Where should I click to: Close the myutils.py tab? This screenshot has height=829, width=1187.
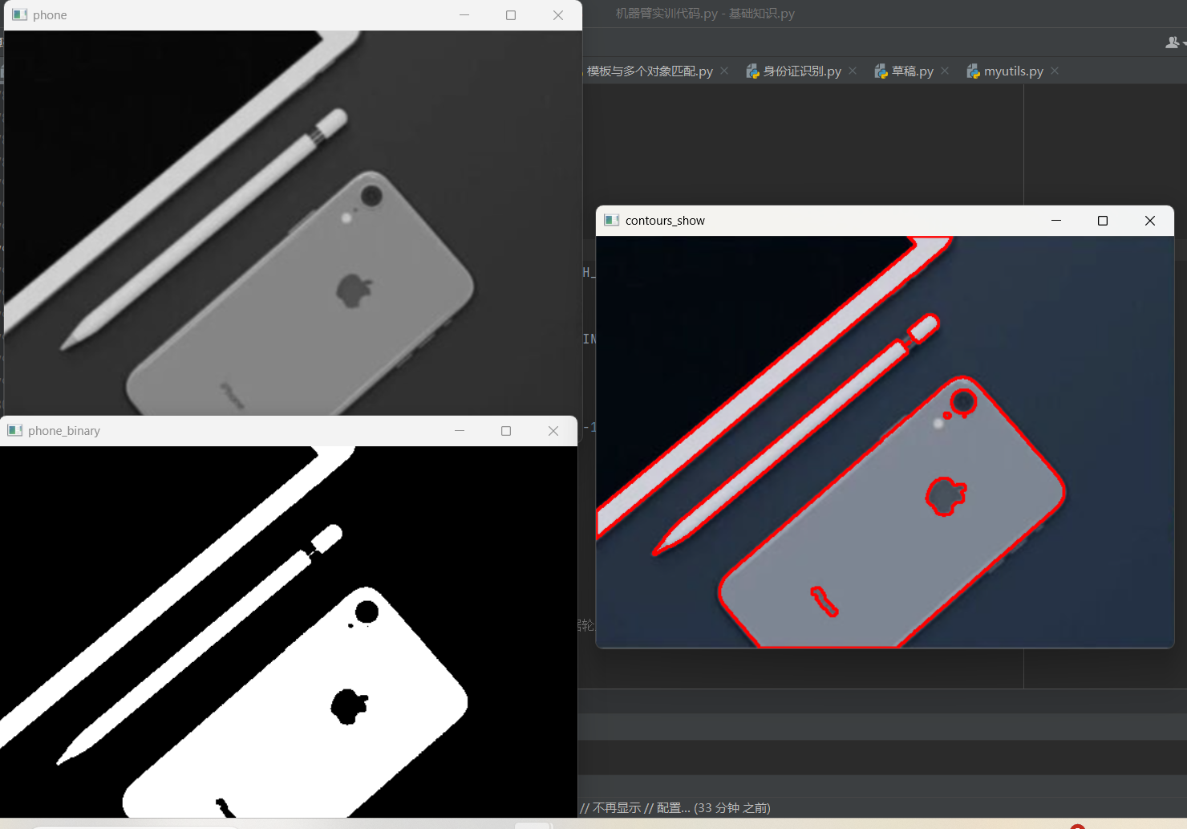point(1055,71)
